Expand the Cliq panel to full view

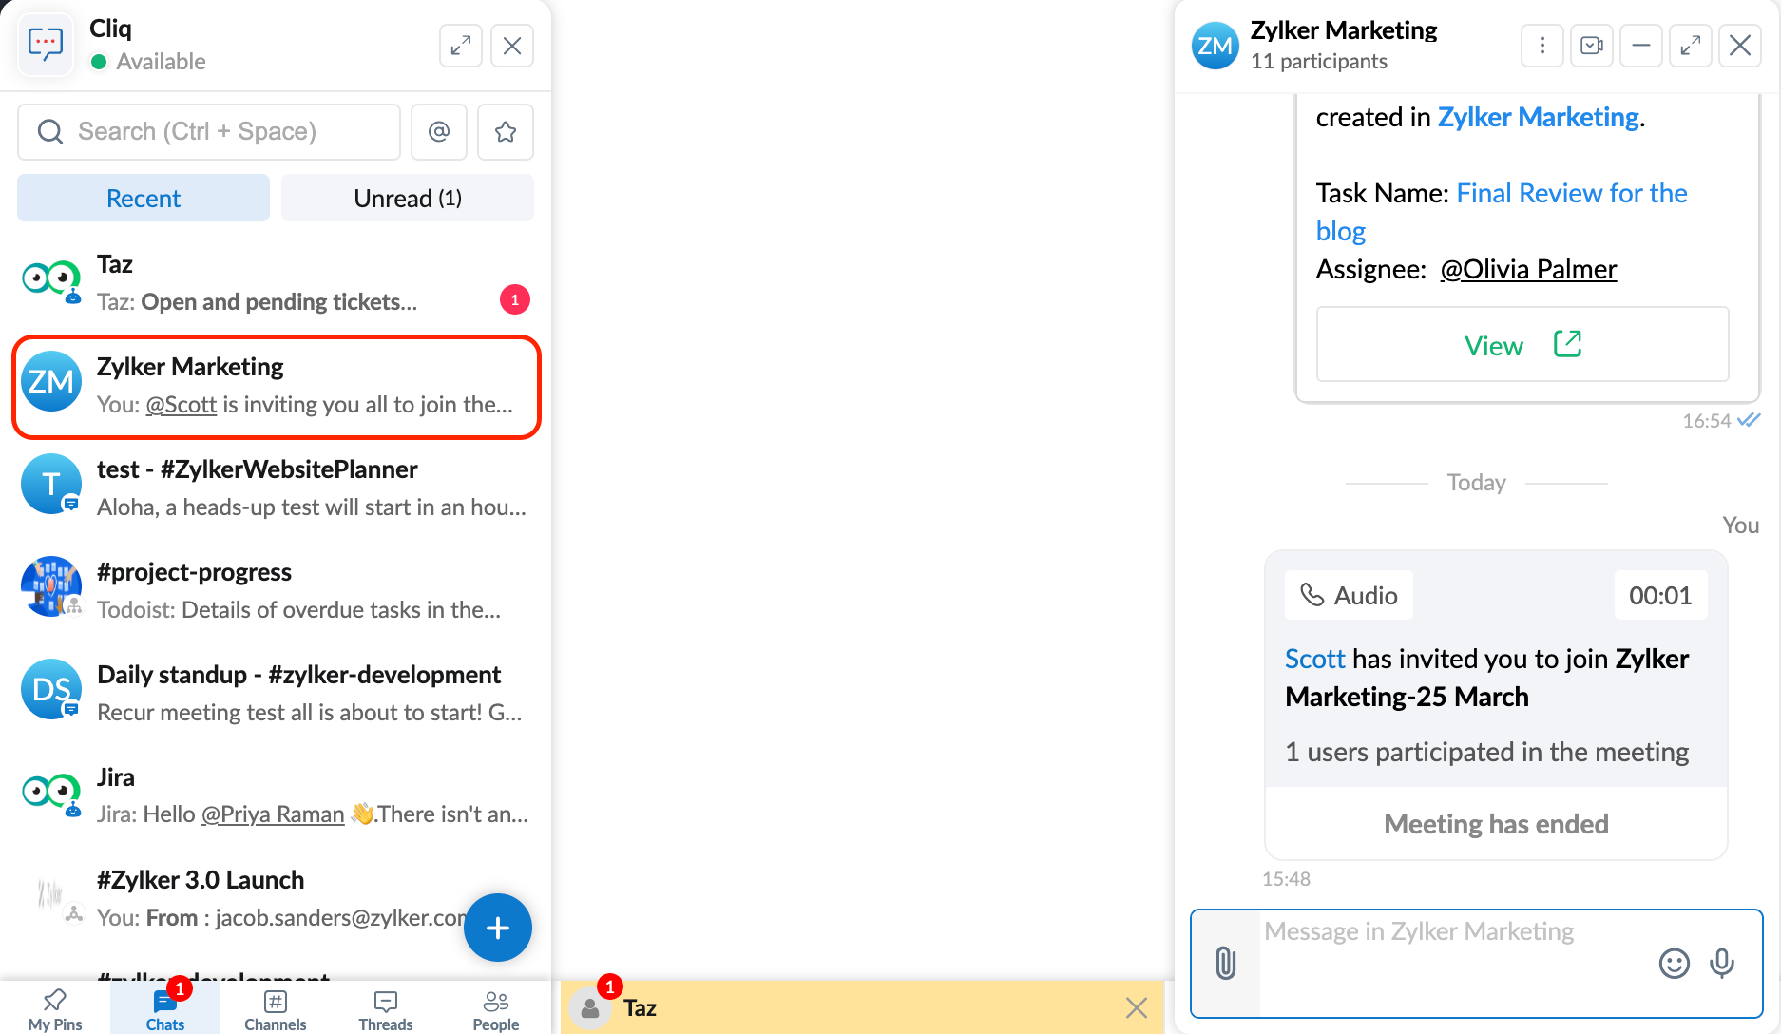(461, 46)
